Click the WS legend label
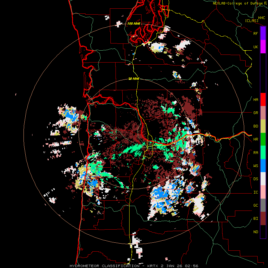This screenshot has height=268, width=268. 255,166
